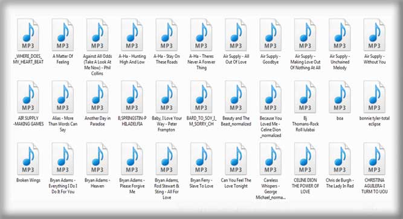Click Air Supply - All Out Of Love
Image resolution: width=403 pixels, height=219 pixels.
tap(236, 35)
